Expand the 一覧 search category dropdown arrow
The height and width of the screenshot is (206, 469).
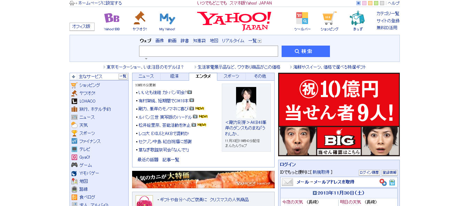click(259, 41)
